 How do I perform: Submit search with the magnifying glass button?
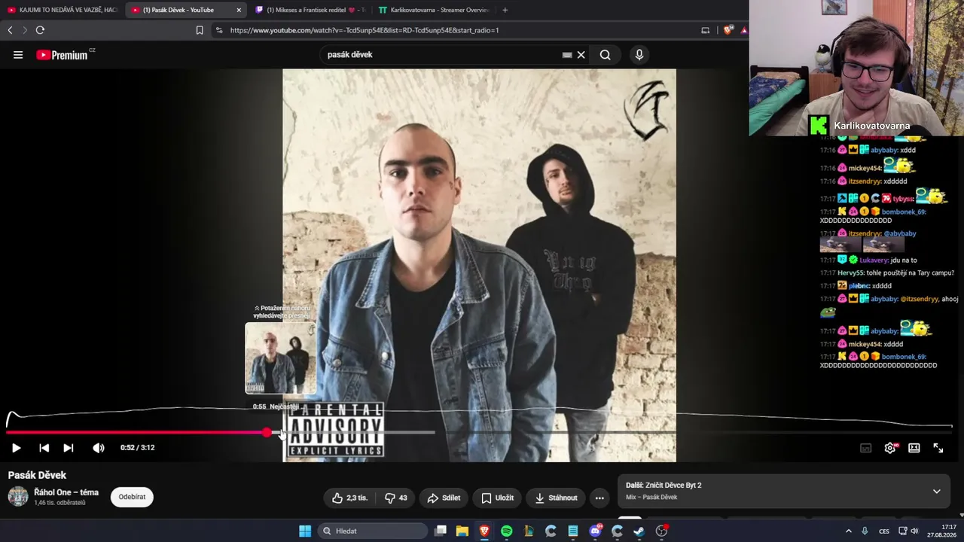click(605, 55)
